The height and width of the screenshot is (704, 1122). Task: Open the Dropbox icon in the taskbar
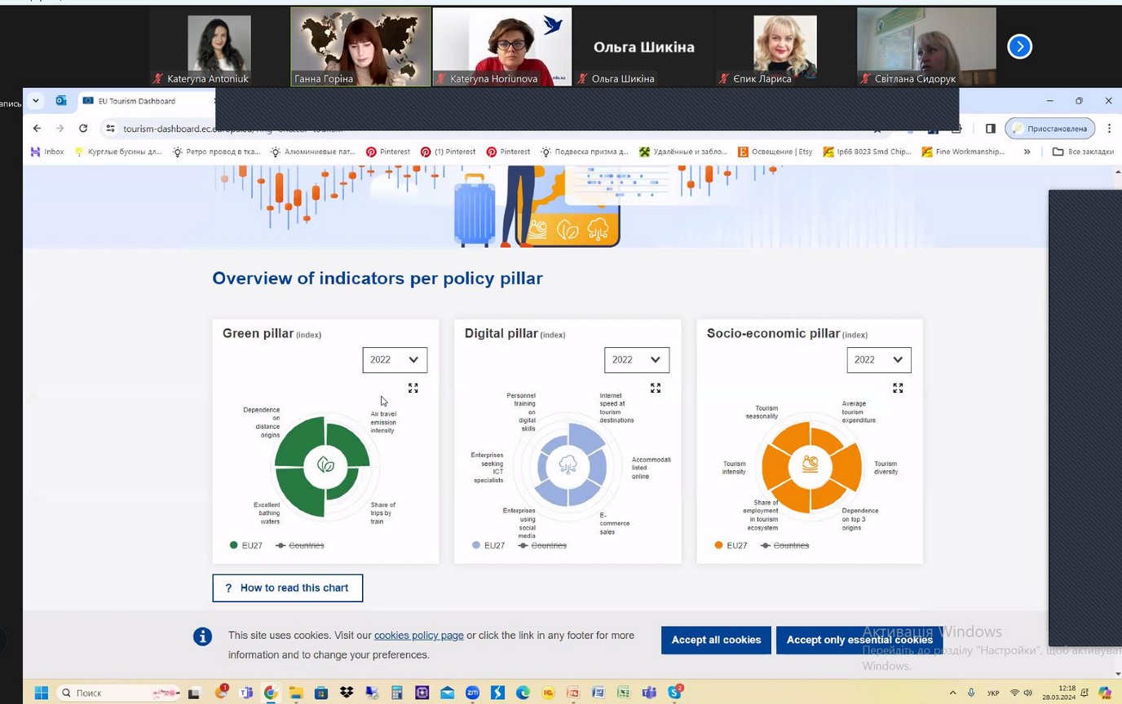tap(347, 693)
